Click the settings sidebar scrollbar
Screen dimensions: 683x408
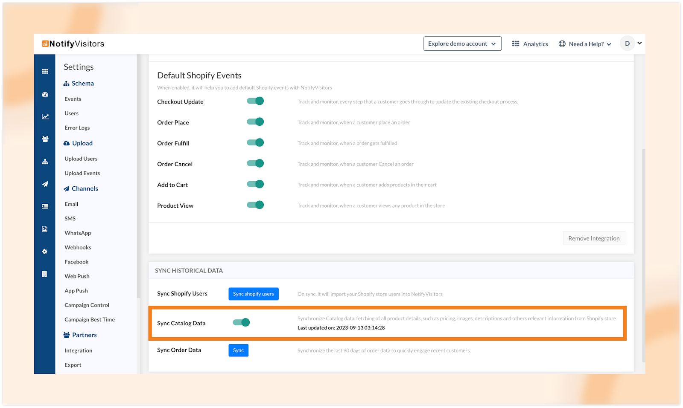pyautogui.click(x=138, y=176)
